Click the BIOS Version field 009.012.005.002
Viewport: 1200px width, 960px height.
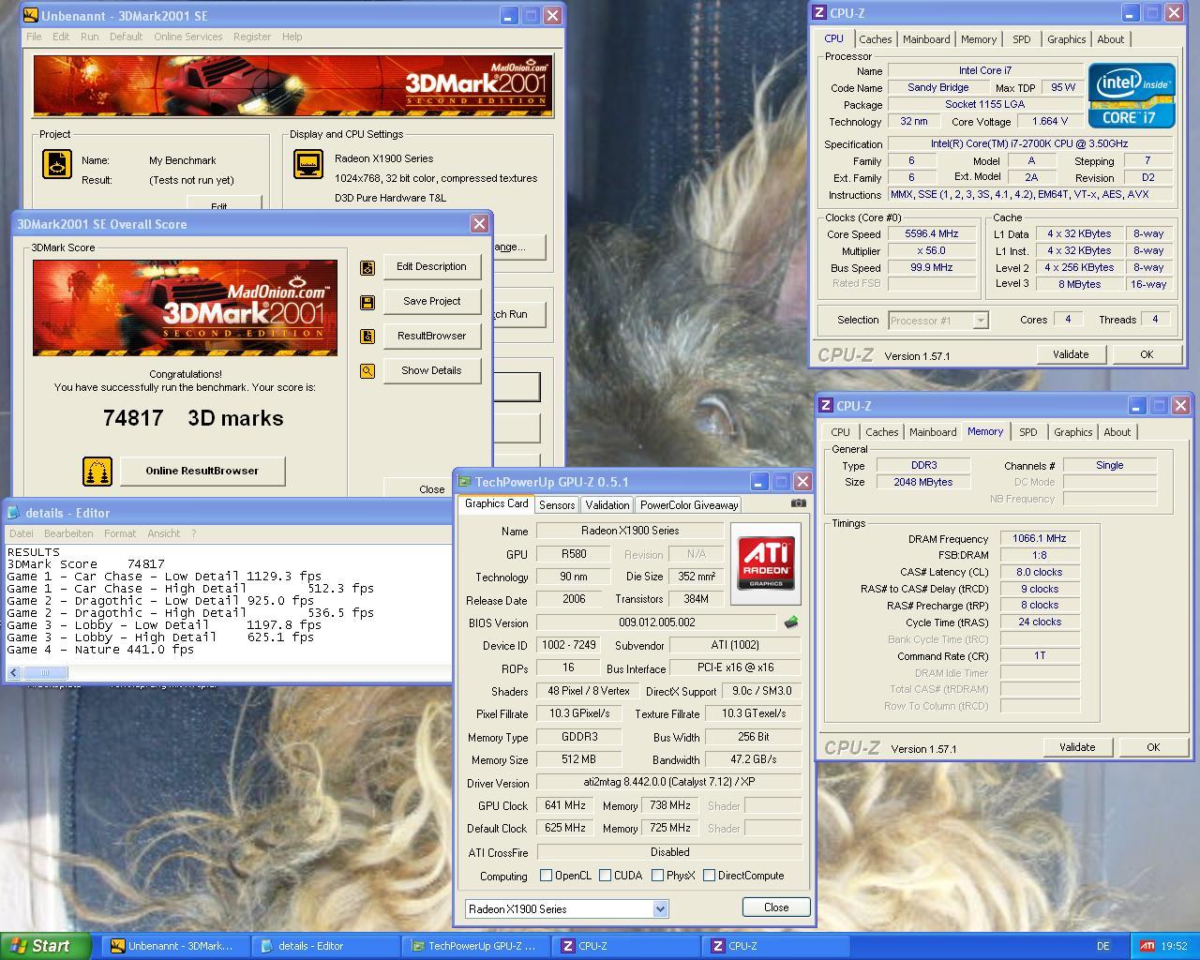[656, 622]
